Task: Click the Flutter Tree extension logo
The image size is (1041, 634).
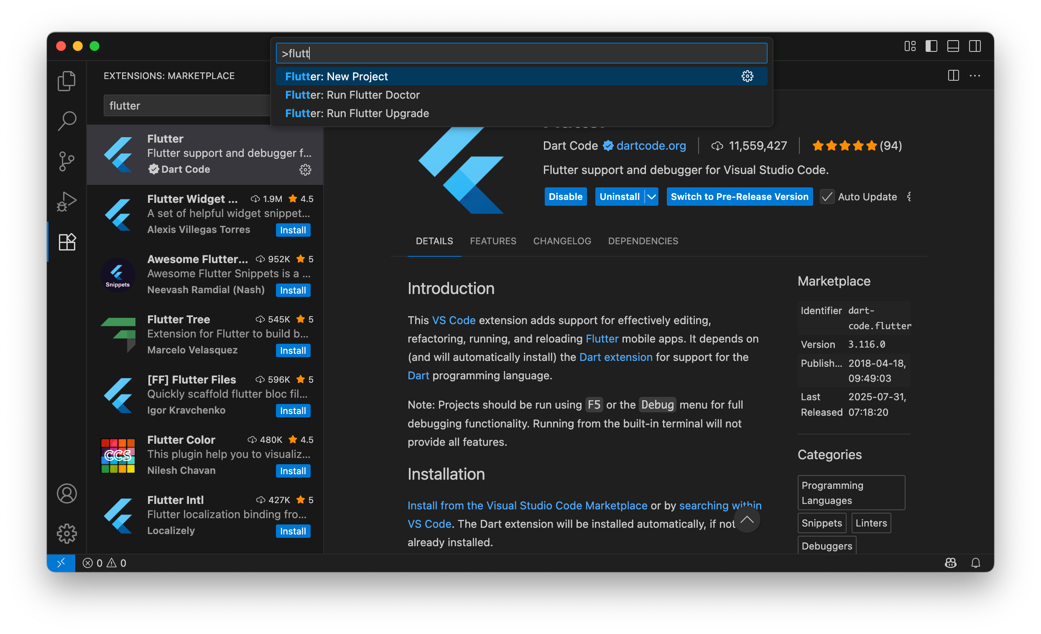Action: 118,334
